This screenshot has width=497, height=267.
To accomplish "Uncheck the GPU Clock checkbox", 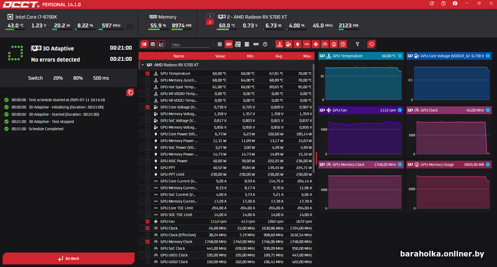I will tap(147, 228).
